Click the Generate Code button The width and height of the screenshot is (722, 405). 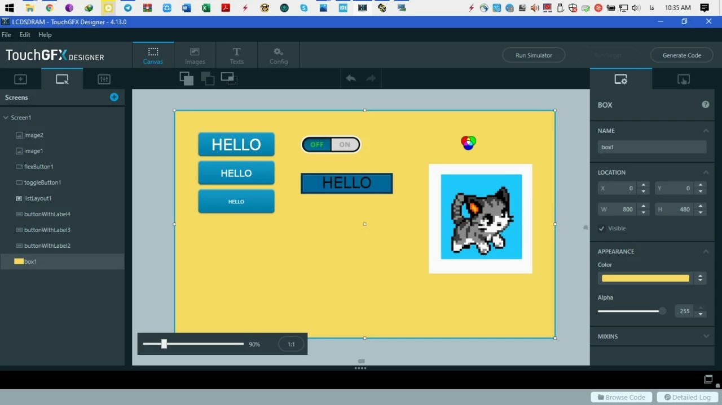(x=681, y=55)
